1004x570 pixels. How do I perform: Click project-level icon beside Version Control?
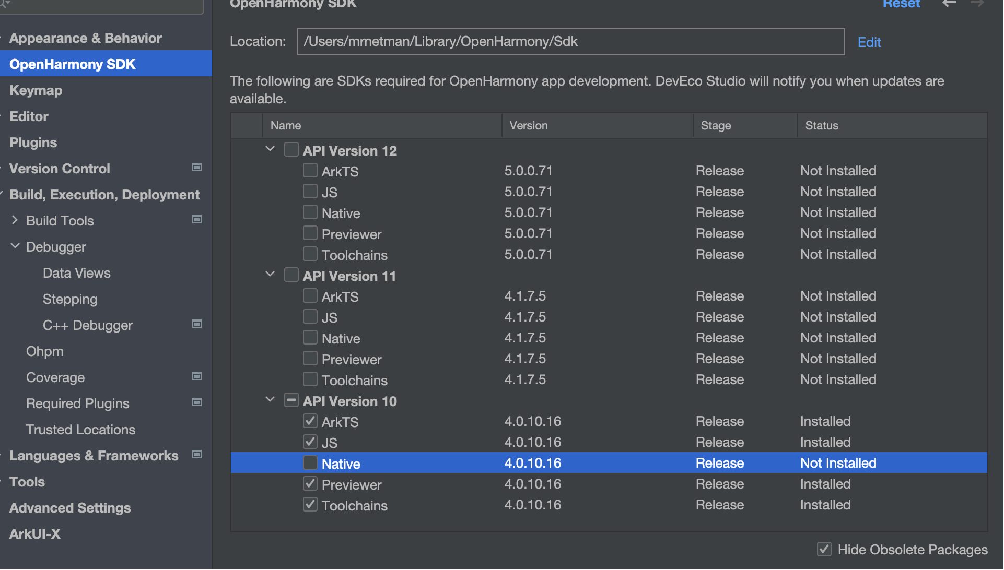click(x=197, y=168)
